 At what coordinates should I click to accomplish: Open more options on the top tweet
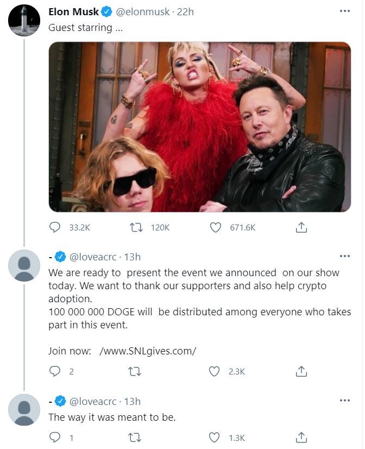point(344,11)
